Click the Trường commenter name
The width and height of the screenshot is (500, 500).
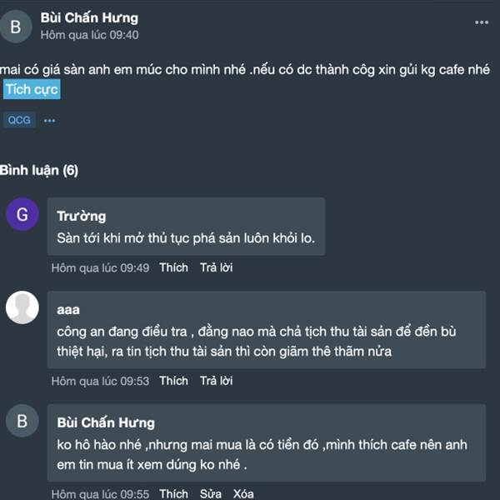[82, 216]
